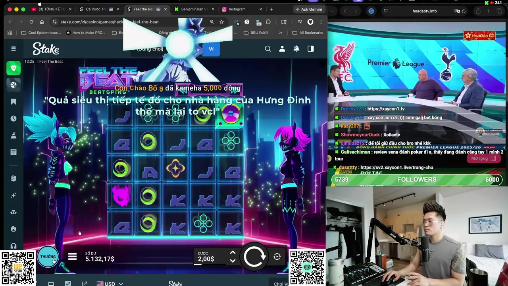Image resolution: width=508 pixels, height=286 pixels.
Task: Open the green shield casino icon in sidebar
Action: [13, 68]
